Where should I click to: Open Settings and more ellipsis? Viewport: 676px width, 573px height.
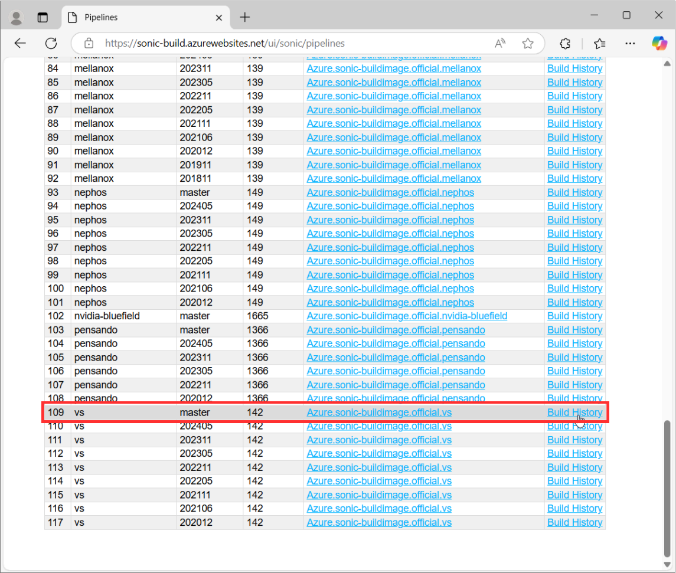tap(630, 43)
